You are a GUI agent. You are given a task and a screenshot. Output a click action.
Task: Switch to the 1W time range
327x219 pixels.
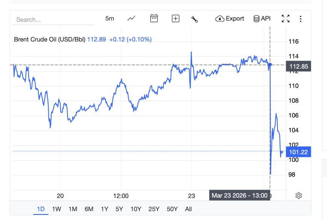coord(57,209)
